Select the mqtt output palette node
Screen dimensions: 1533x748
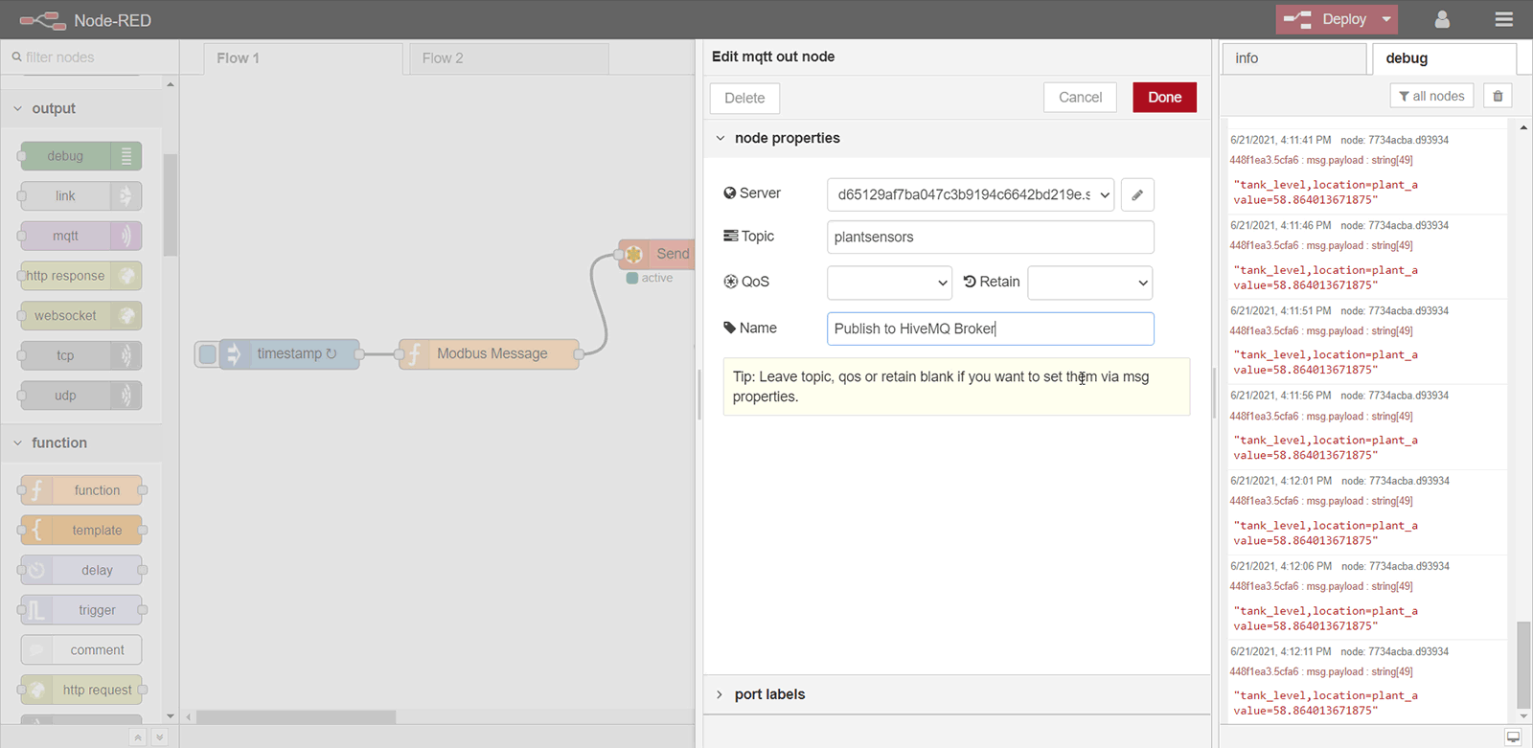point(80,236)
